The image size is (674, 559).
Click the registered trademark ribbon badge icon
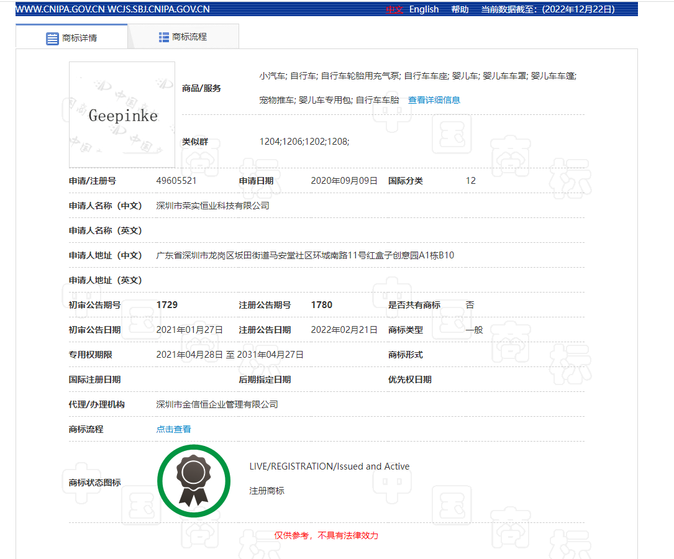coord(193,481)
